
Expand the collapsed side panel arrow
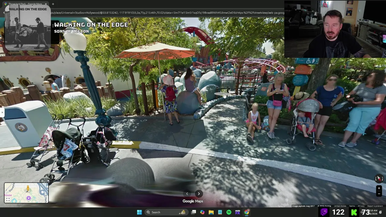[x=2, y=112]
